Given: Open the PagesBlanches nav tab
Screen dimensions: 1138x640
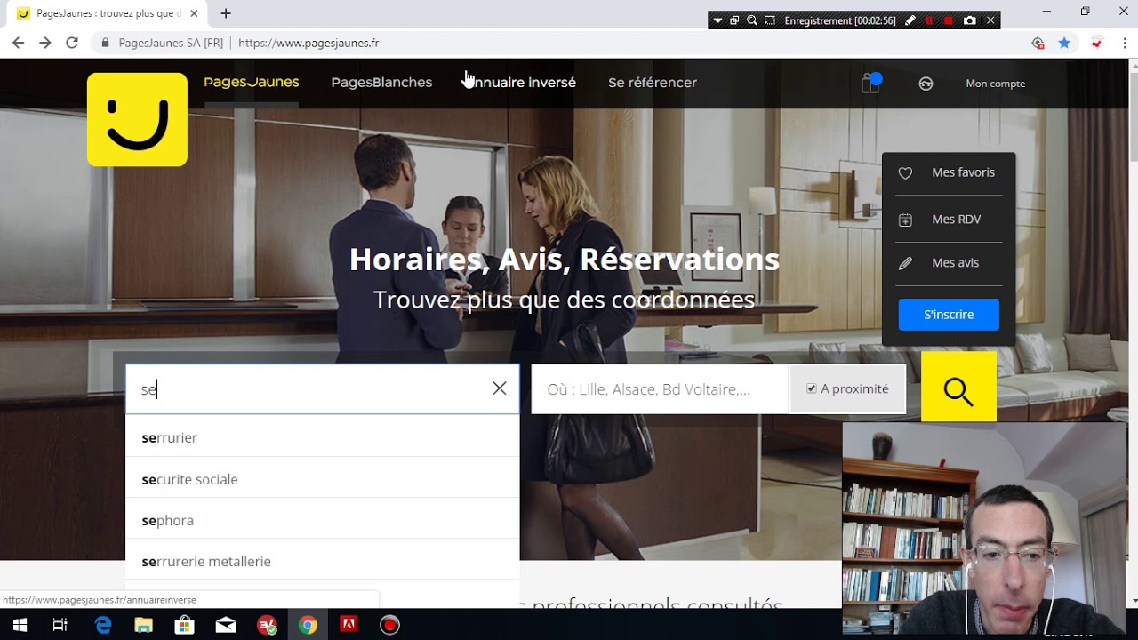Looking at the screenshot, I should point(381,83).
